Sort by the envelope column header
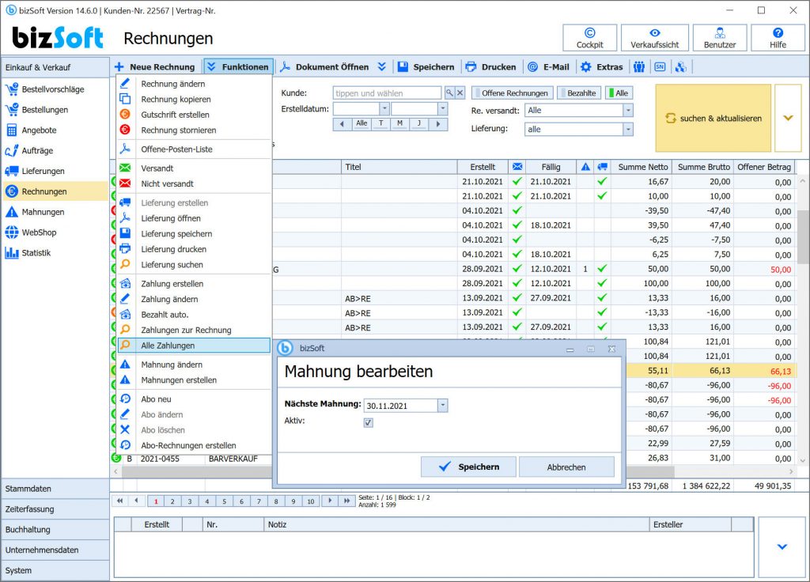 pos(517,167)
